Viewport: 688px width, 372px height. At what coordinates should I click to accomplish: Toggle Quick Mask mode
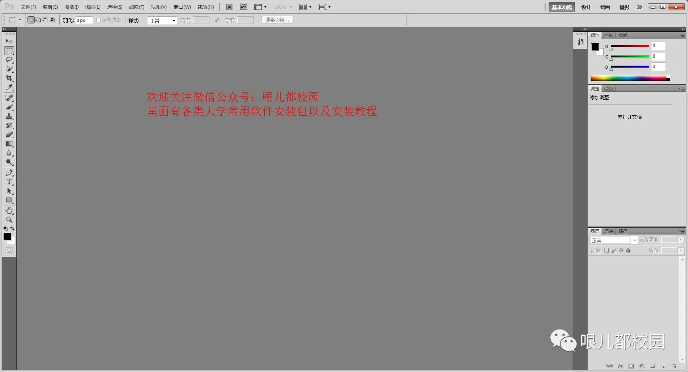click(x=9, y=250)
